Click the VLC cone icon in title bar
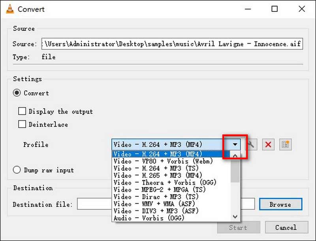Viewport: 316px width, 241px height. pos(10,9)
